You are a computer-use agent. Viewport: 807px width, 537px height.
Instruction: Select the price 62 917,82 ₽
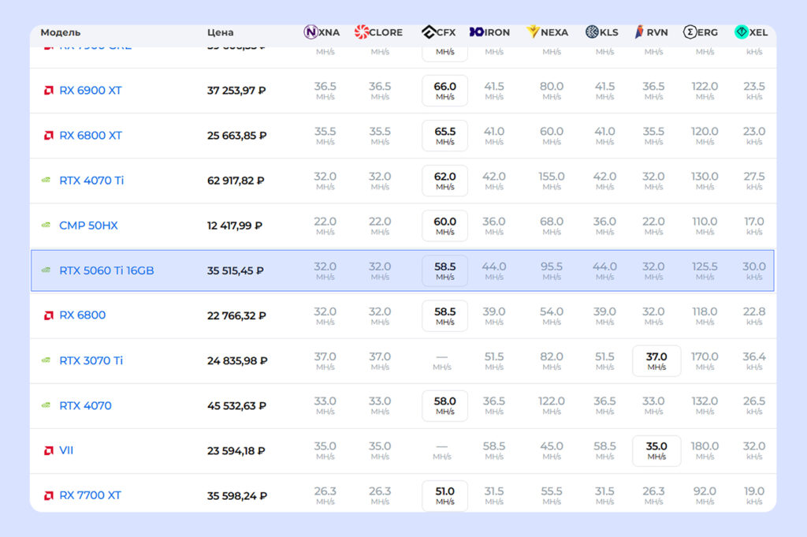click(x=236, y=181)
